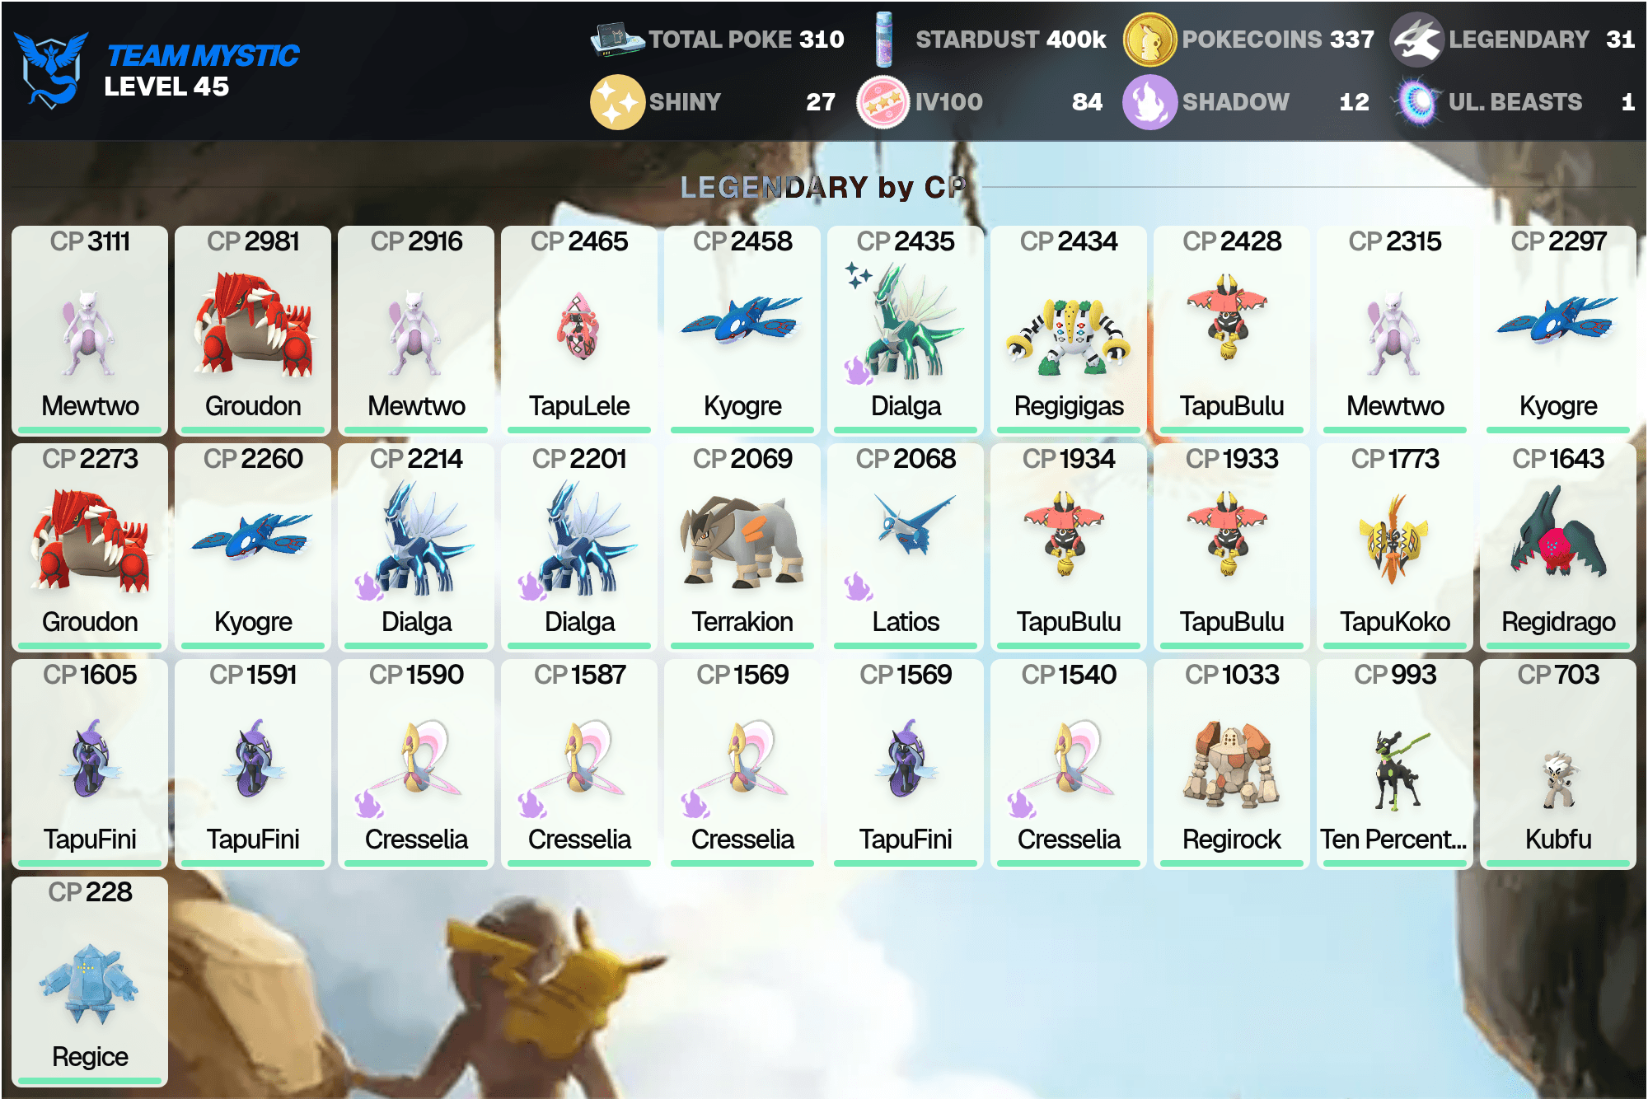The width and height of the screenshot is (1648, 1099).
Task: Click the "IV100" stat label
Action: click(948, 102)
